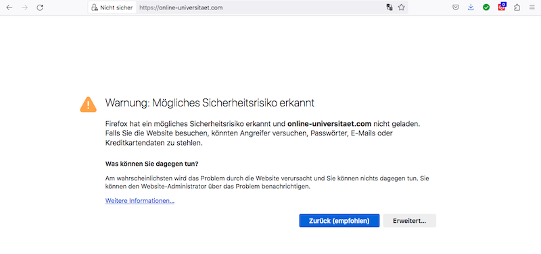Open the page translation icon in the address bar
The height and width of the screenshot is (254, 541).
point(390,7)
